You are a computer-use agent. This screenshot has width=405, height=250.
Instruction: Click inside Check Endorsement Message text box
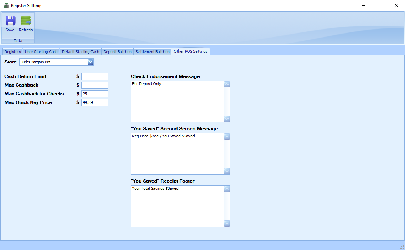[x=177, y=102]
